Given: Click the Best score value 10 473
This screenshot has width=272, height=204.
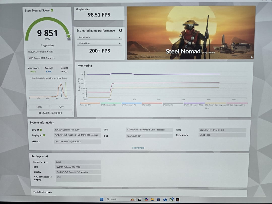Looking at the screenshot, I should (64, 72).
